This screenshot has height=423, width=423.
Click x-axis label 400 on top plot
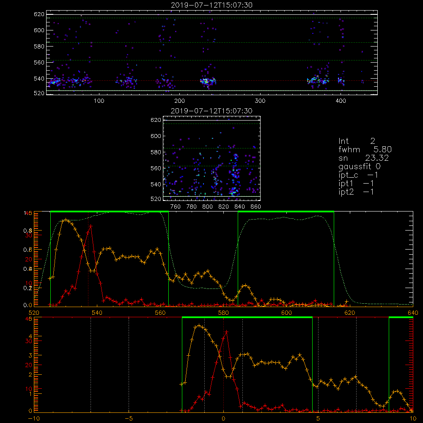click(341, 101)
